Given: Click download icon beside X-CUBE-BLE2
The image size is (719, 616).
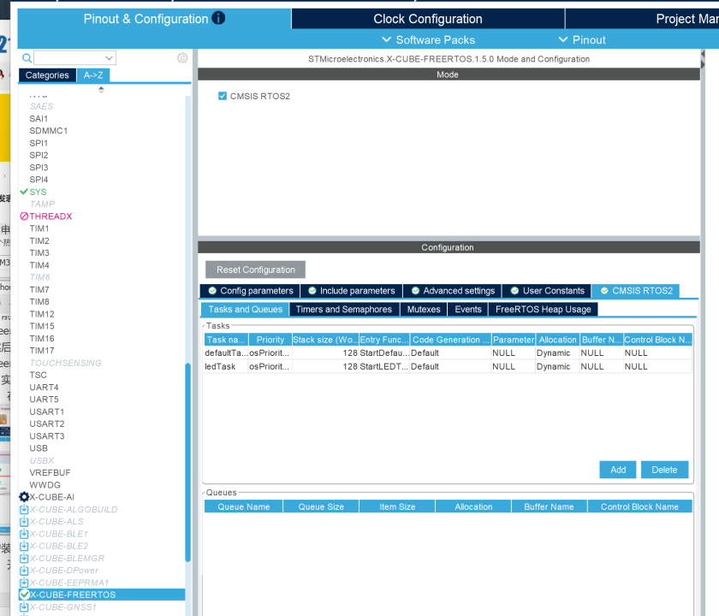Looking at the screenshot, I should (x=24, y=546).
